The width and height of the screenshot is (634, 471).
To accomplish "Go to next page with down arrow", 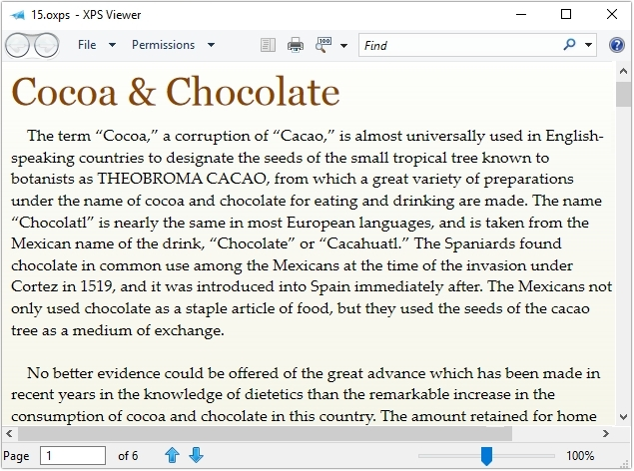I will [x=196, y=455].
